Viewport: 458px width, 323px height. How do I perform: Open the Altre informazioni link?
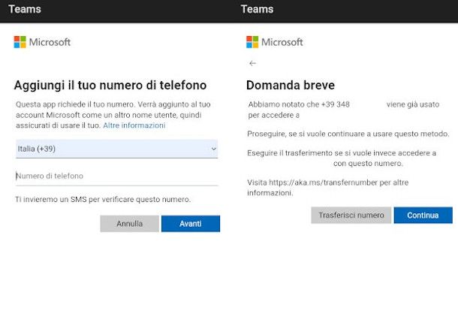point(134,125)
